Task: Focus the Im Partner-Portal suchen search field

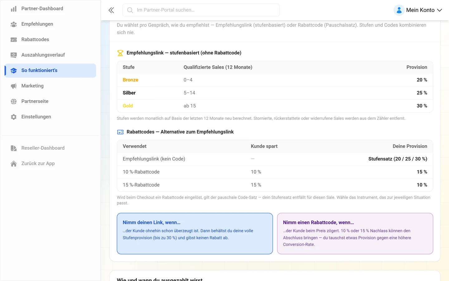Action: [201, 10]
